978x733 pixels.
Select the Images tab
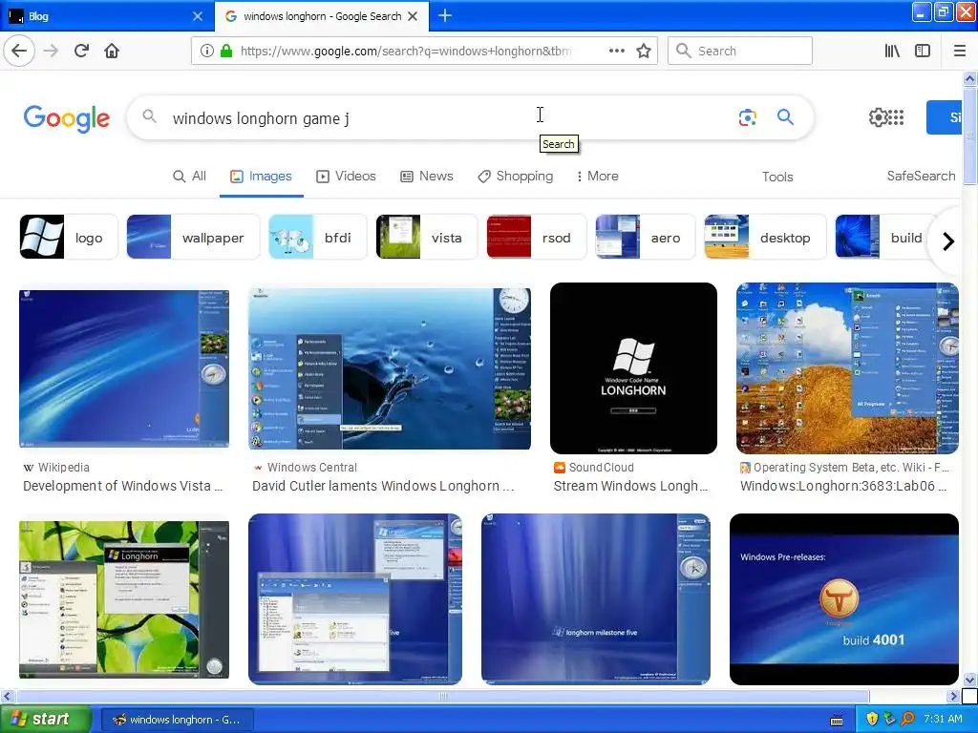(x=261, y=177)
